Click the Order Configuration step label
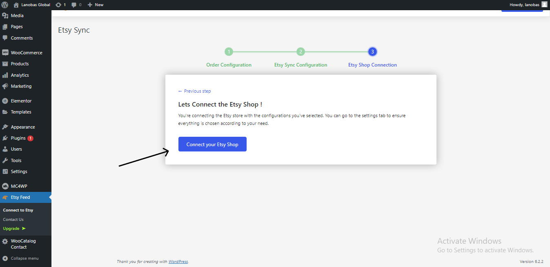 [x=229, y=65]
